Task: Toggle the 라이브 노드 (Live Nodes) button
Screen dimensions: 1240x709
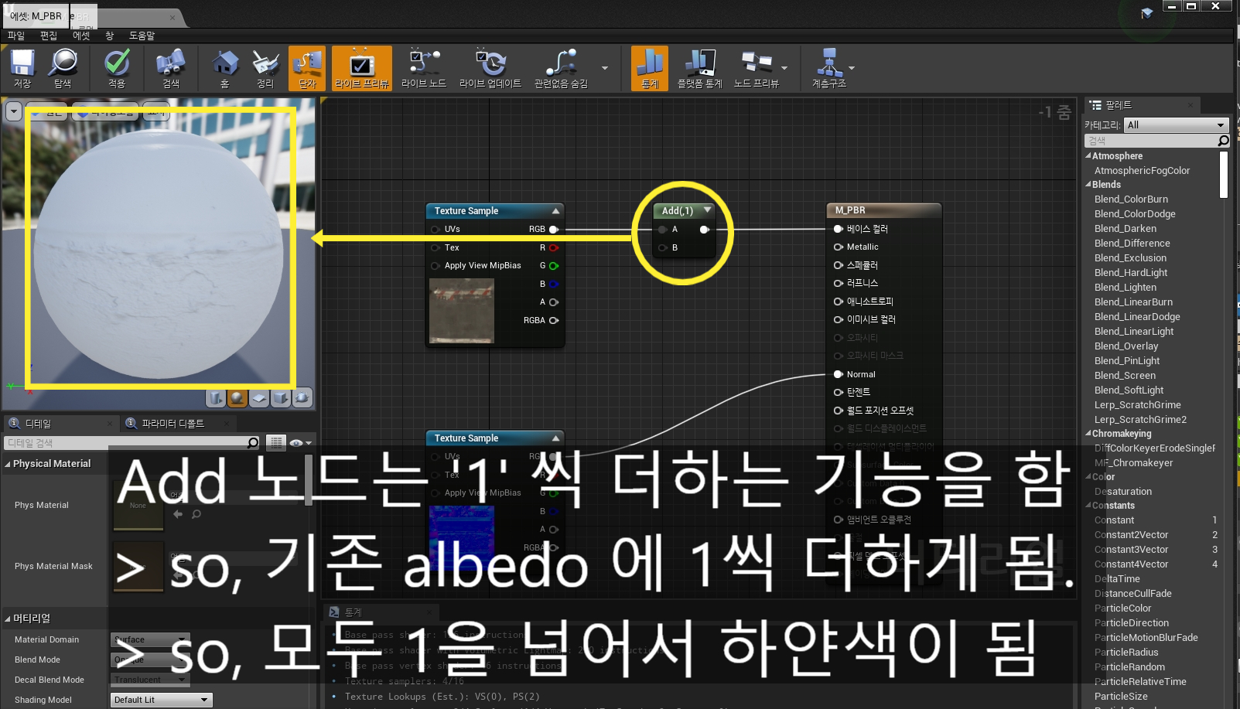Action: (x=424, y=68)
